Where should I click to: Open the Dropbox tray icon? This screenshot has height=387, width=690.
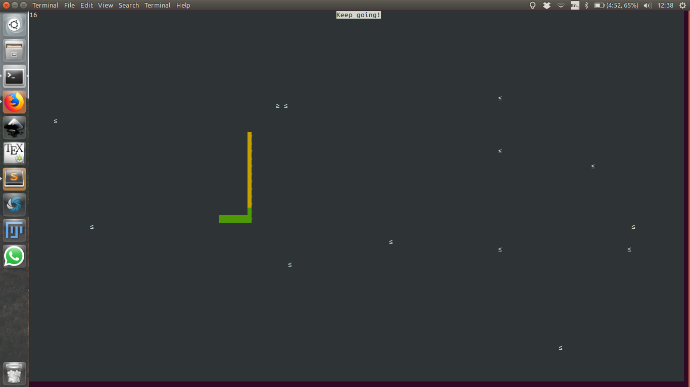tap(547, 5)
